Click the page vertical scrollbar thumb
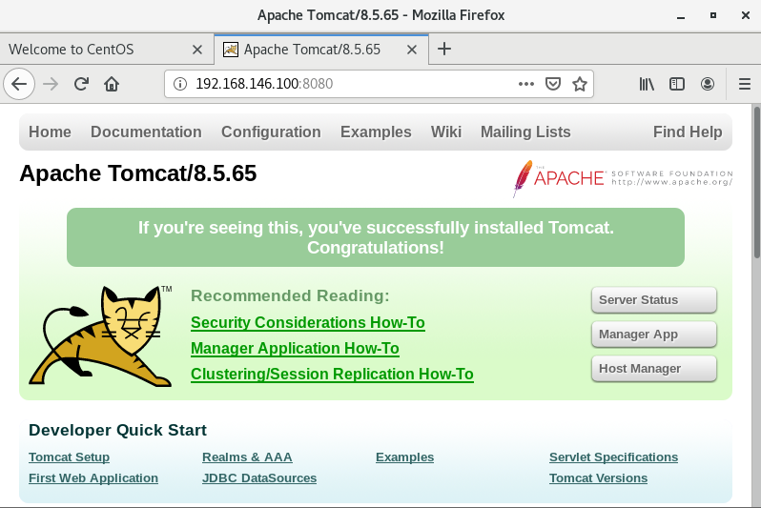This screenshot has height=508, width=761. click(x=756, y=182)
